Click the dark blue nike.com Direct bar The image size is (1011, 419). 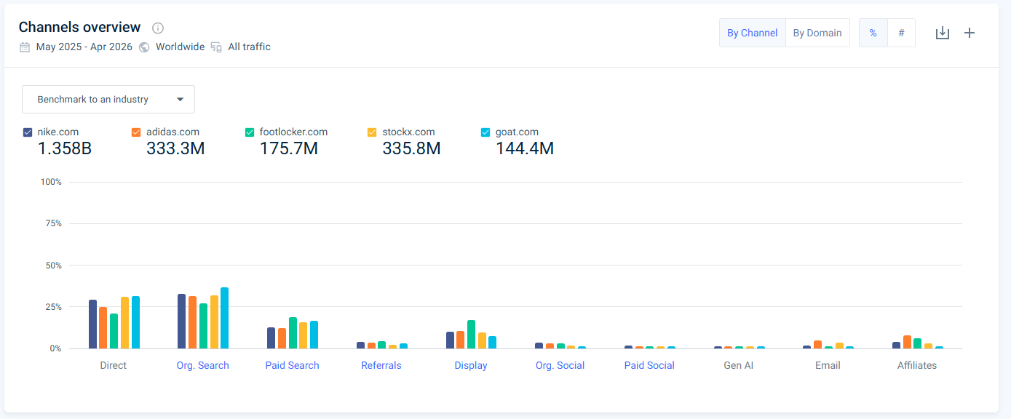[x=92, y=324]
